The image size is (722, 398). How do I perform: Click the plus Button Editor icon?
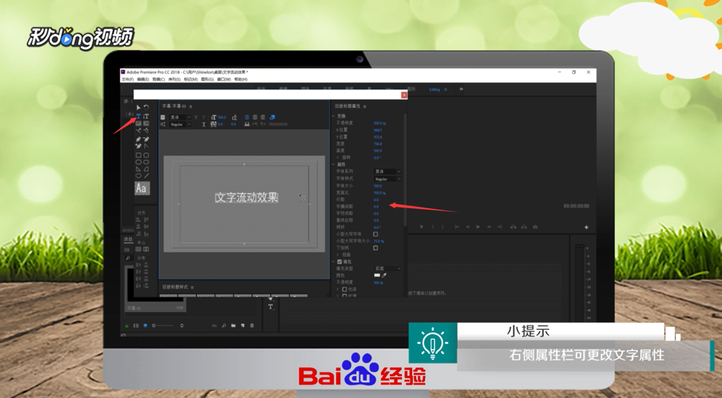(x=586, y=227)
